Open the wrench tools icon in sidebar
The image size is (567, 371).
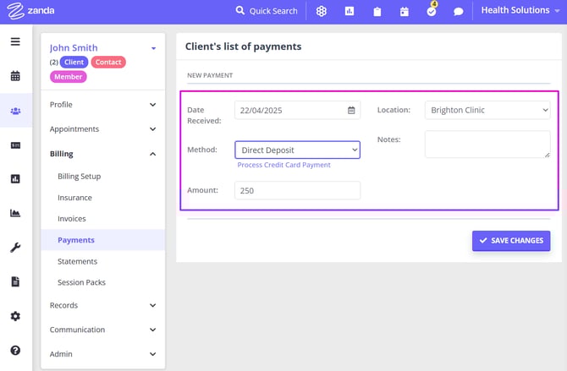15,248
